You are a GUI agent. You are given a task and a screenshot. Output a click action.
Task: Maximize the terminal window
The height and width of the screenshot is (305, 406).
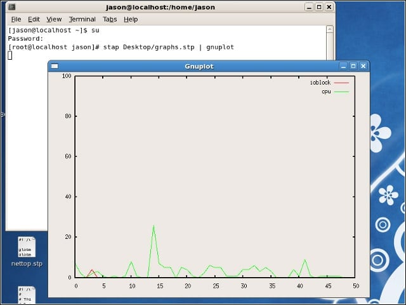319,7
